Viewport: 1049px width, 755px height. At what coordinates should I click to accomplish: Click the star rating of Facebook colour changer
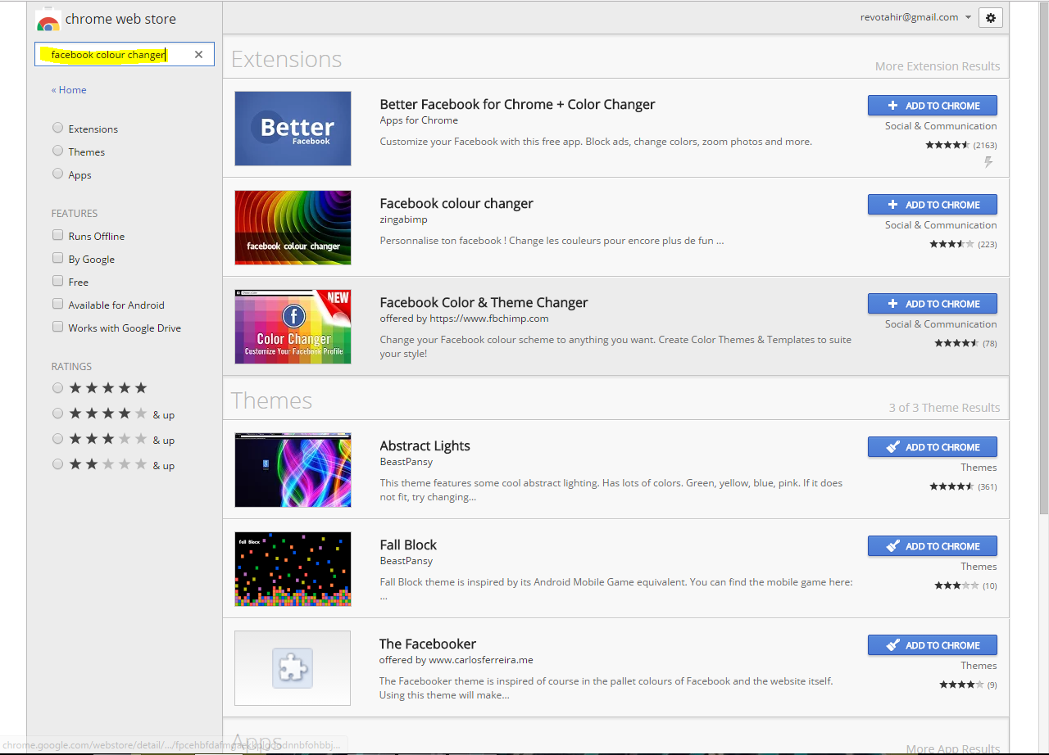(951, 244)
